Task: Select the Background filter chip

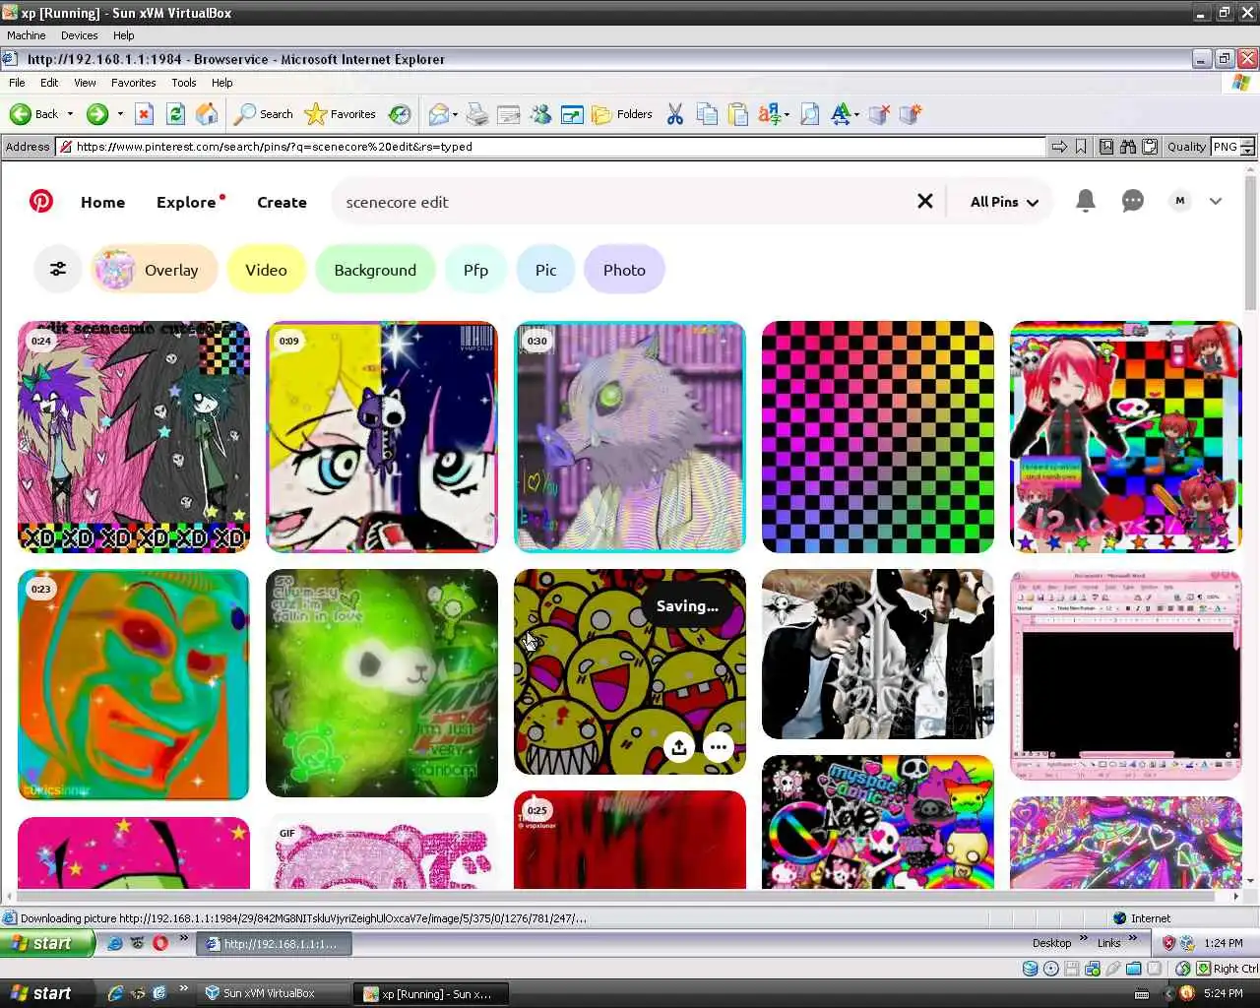Action: 375,270
